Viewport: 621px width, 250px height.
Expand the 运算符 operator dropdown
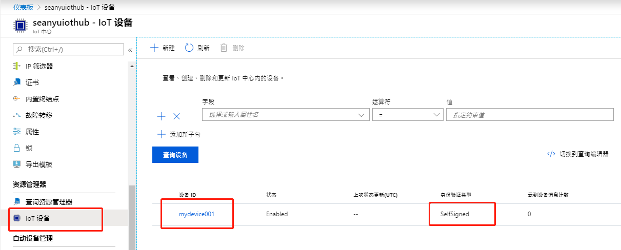coord(408,115)
